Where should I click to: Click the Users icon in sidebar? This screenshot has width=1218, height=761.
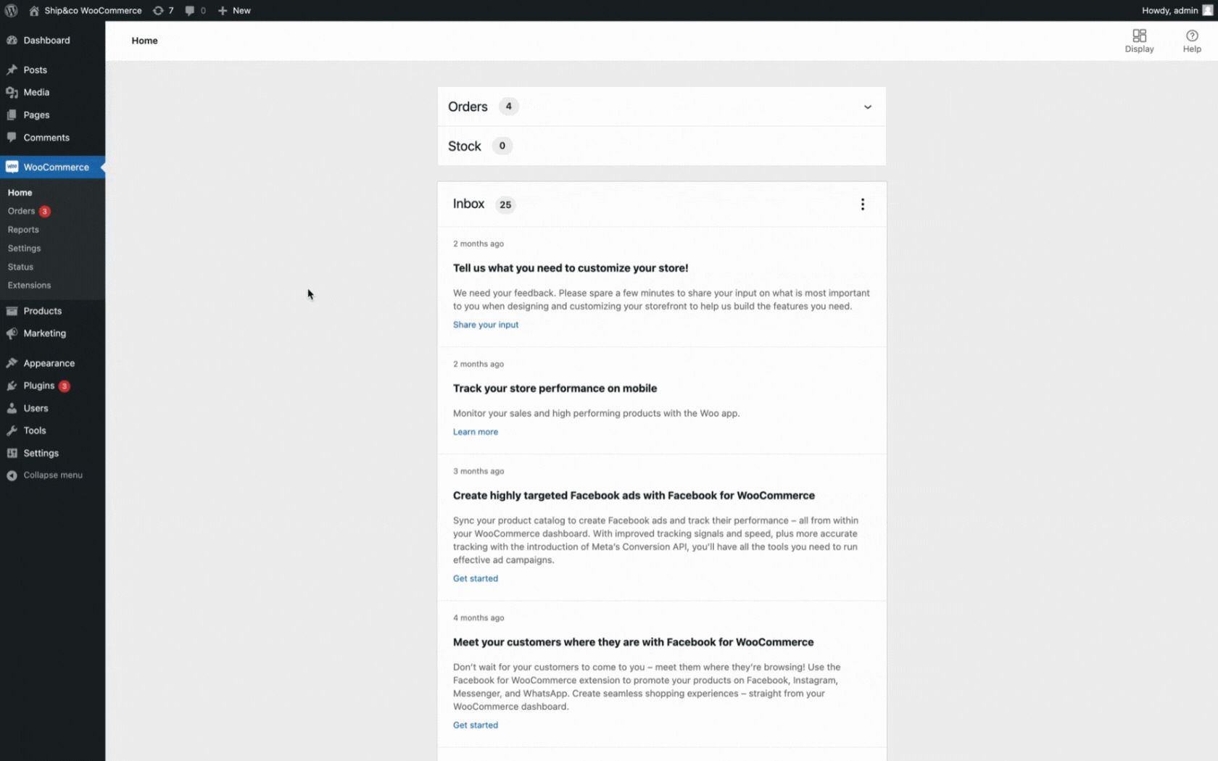coord(12,408)
